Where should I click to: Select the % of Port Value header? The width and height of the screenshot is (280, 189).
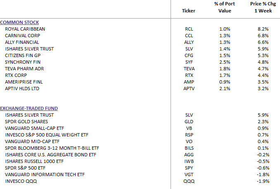[x=225, y=7]
